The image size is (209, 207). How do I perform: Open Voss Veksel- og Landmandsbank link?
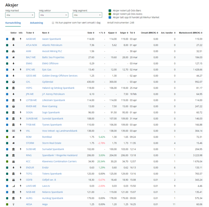tap(60, 131)
